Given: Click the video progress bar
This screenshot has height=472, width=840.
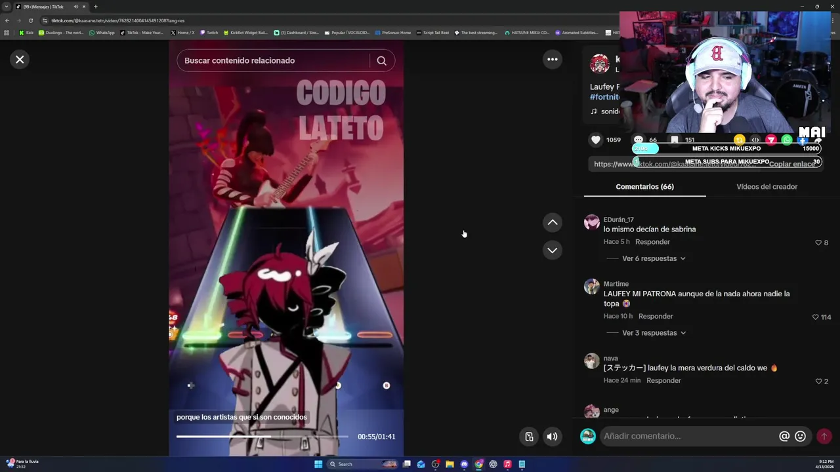Looking at the screenshot, I should point(262,437).
